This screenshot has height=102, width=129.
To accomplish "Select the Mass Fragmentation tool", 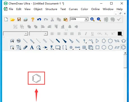I will [x=19, y=47].
